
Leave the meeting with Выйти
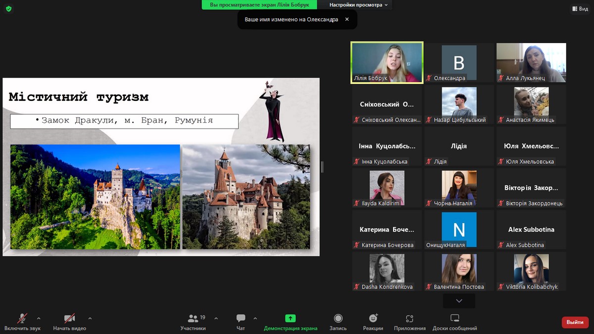pos(575,322)
